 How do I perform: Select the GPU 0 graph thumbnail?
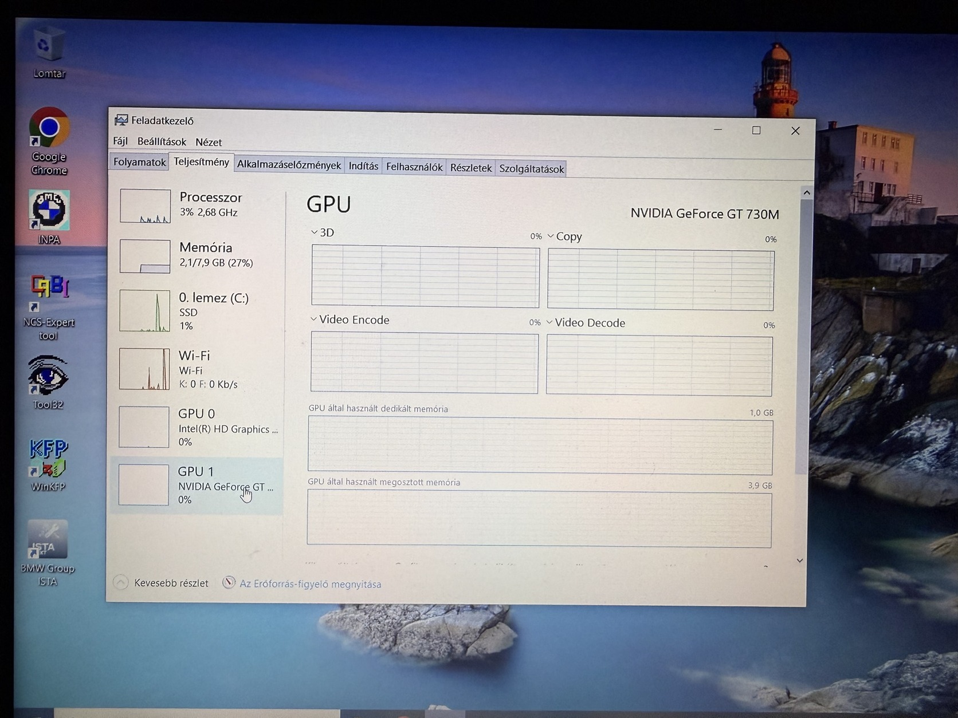pyautogui.click(x=144, y=427)
